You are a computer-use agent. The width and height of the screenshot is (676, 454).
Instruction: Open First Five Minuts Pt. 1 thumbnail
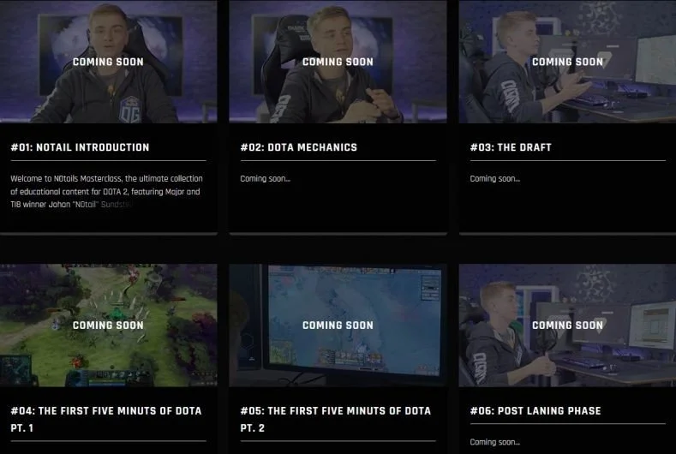[x=108, y=326]
